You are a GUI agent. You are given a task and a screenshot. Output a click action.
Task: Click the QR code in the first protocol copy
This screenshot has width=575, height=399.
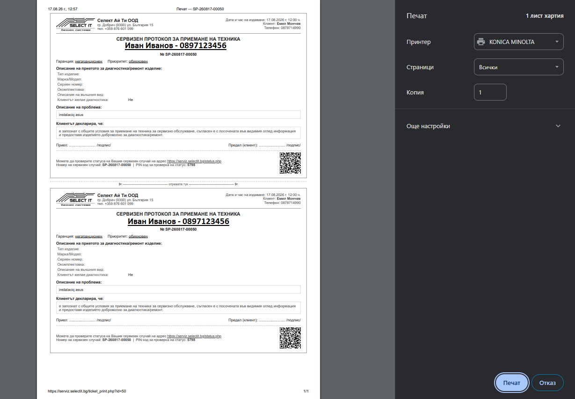[x=290, y=163]
